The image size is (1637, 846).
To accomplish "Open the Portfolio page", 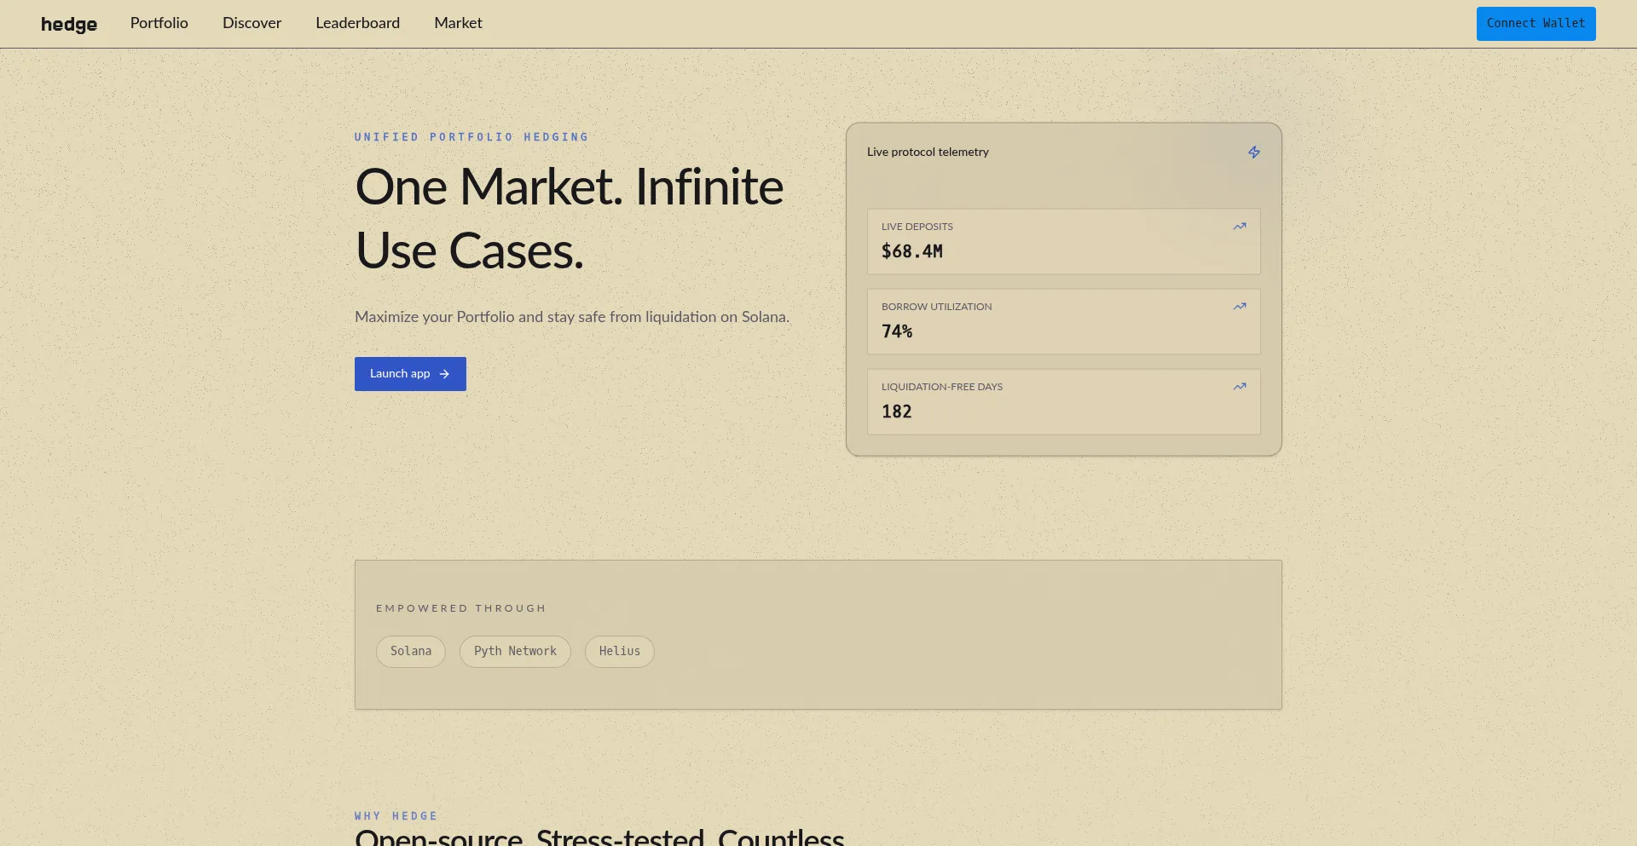I will (159, 23).
